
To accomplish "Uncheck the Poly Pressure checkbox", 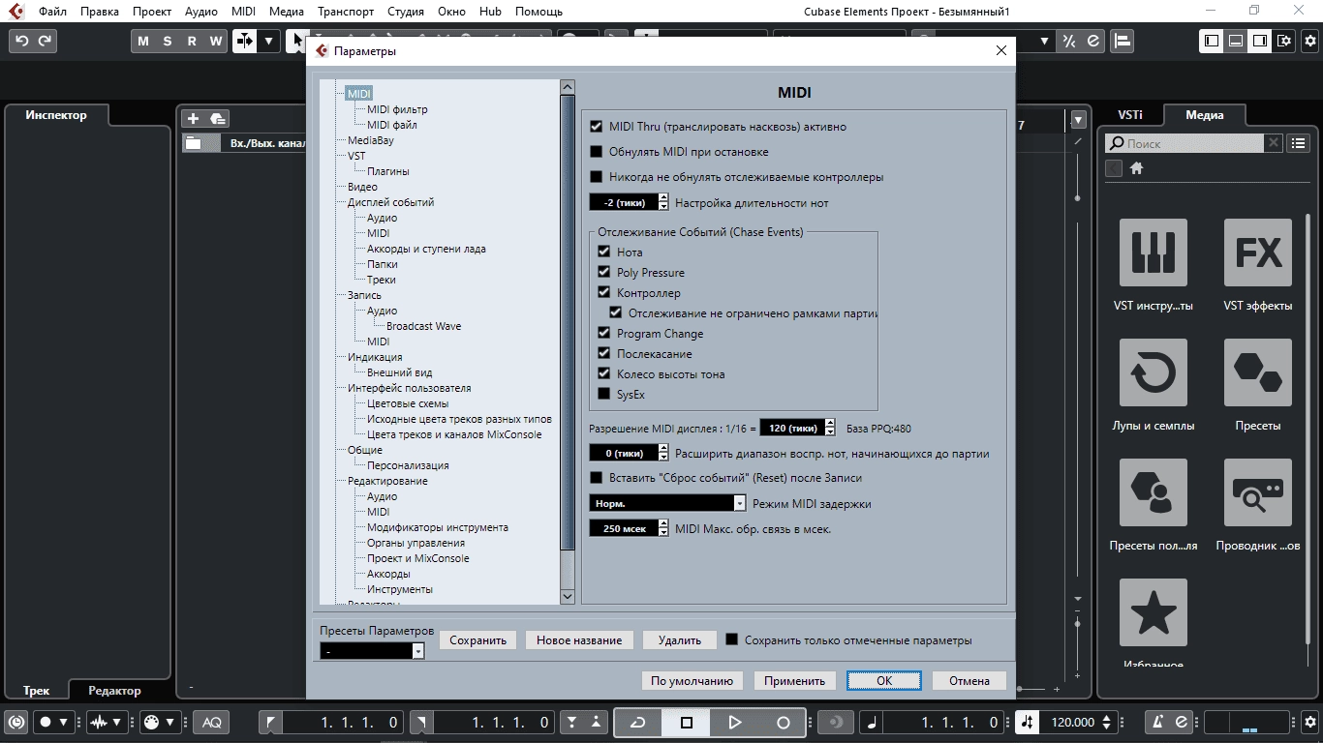I will (x=604, y=272).
